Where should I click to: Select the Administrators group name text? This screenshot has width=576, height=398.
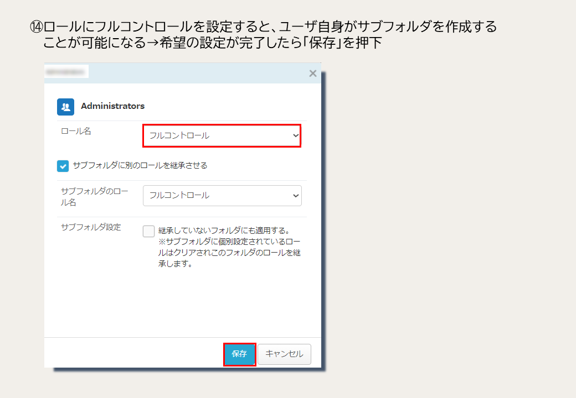pyautogui.click(x=112, y=106)
